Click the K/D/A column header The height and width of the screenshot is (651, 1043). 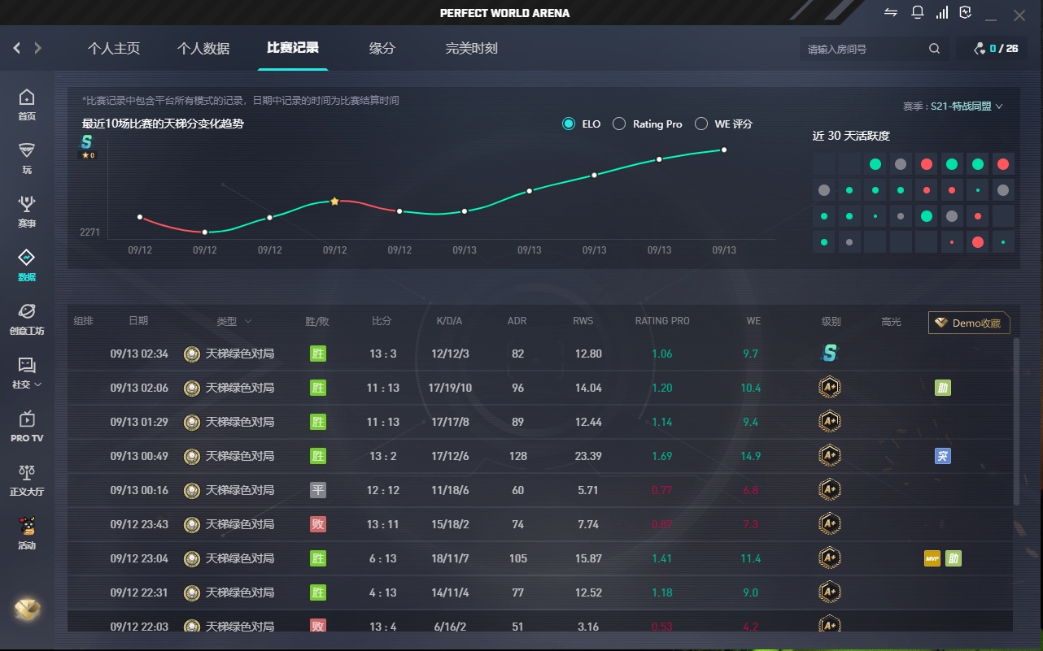[449, 321]
